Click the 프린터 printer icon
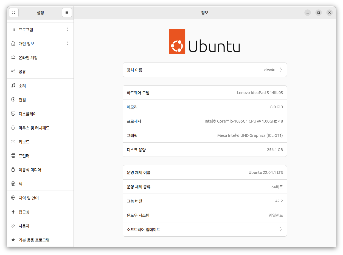 click(x=13, y=156)
